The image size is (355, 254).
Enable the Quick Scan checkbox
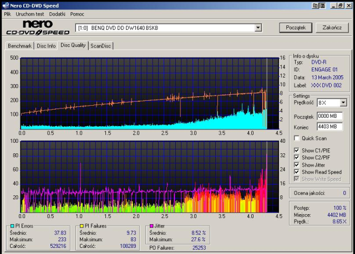coord(297,138)
